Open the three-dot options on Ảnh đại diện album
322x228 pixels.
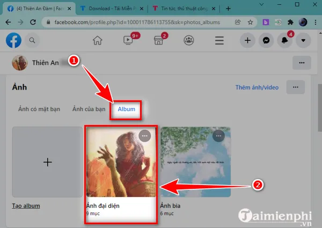point(145,136)
